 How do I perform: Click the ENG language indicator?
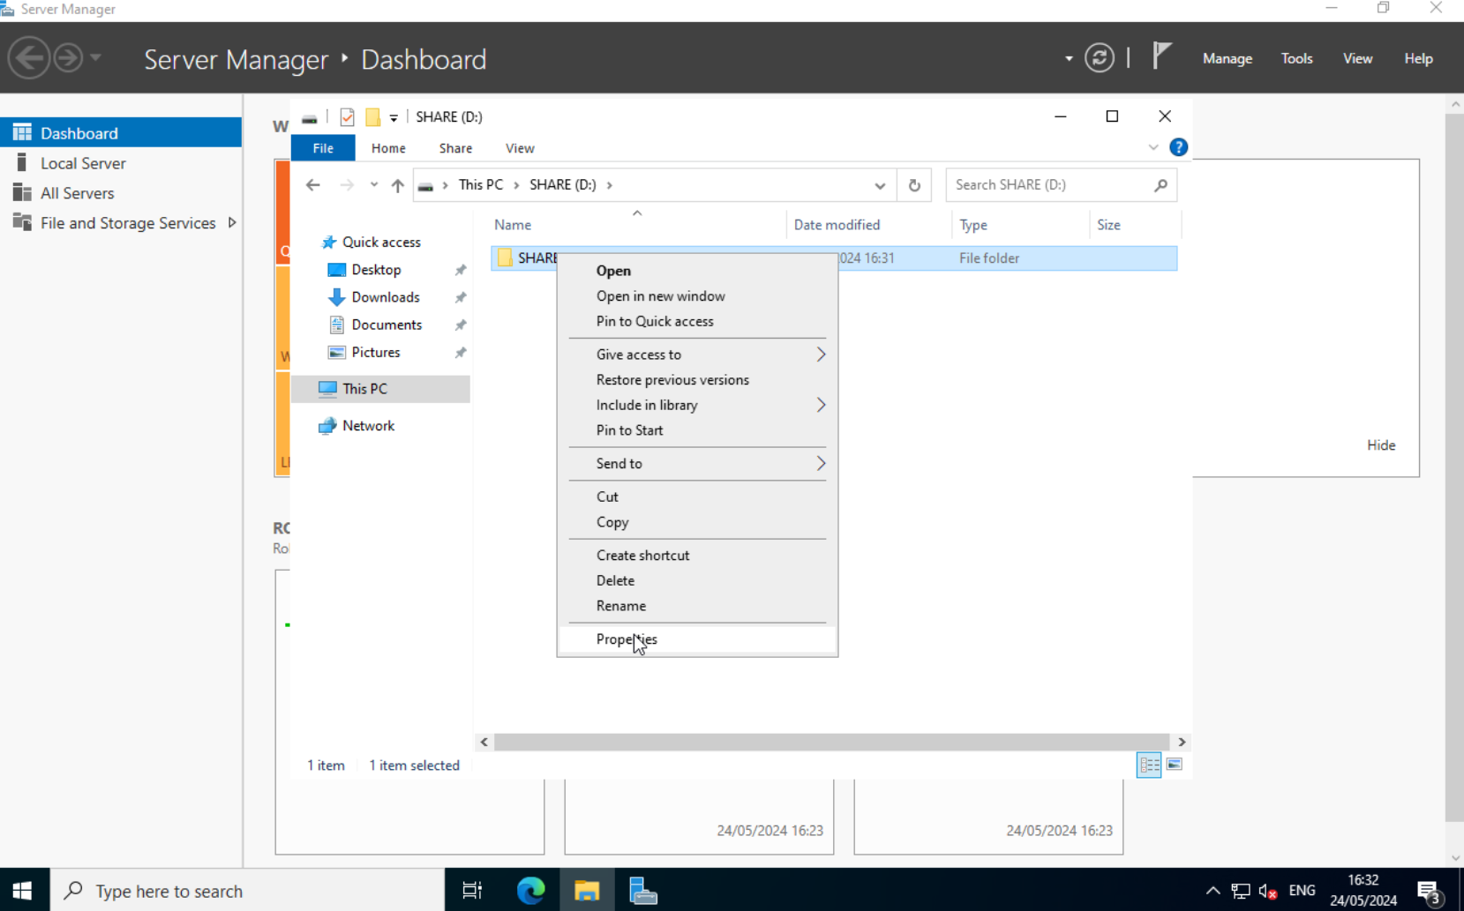tap(1302, 891)
